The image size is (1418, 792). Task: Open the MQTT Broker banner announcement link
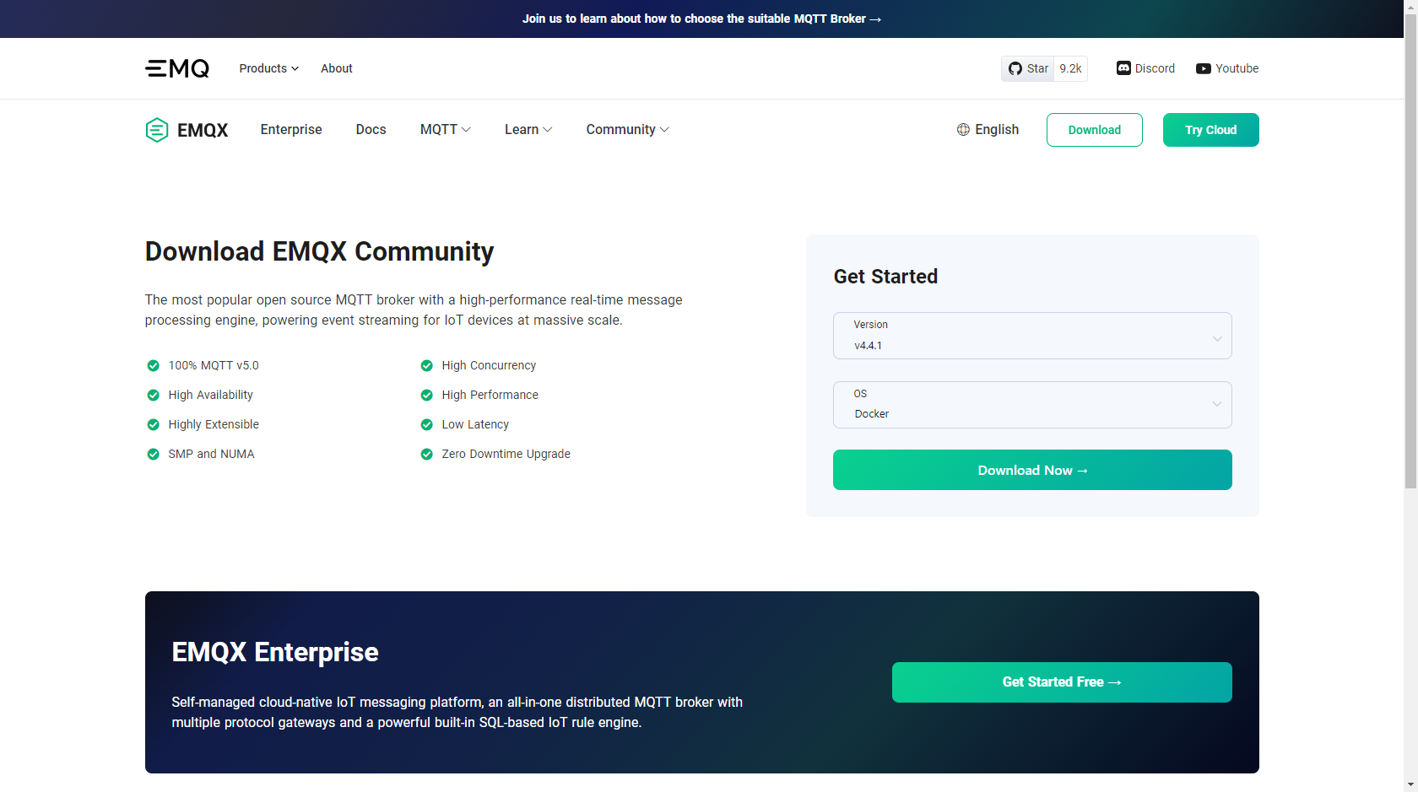point(701,19)
